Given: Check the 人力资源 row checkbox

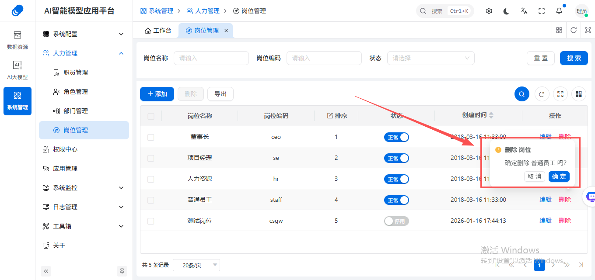Looking at the screenshot, I should [x=151, y=179].
